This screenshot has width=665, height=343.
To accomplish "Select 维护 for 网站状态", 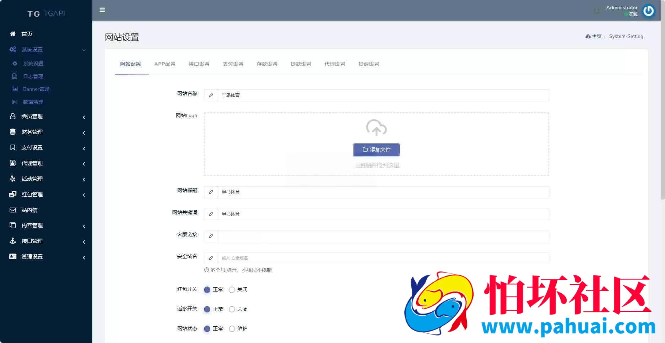I will 232,329.
